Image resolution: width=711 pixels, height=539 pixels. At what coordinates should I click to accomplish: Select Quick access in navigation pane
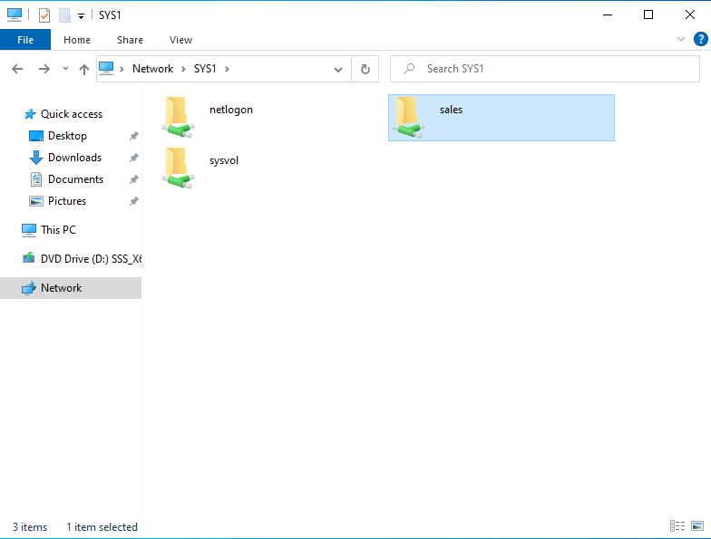tap(71, 114)
